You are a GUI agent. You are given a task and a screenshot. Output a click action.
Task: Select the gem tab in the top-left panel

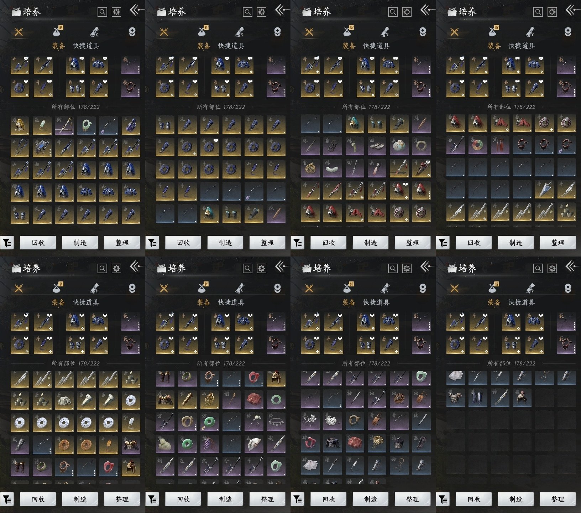(x=132, y=32)
